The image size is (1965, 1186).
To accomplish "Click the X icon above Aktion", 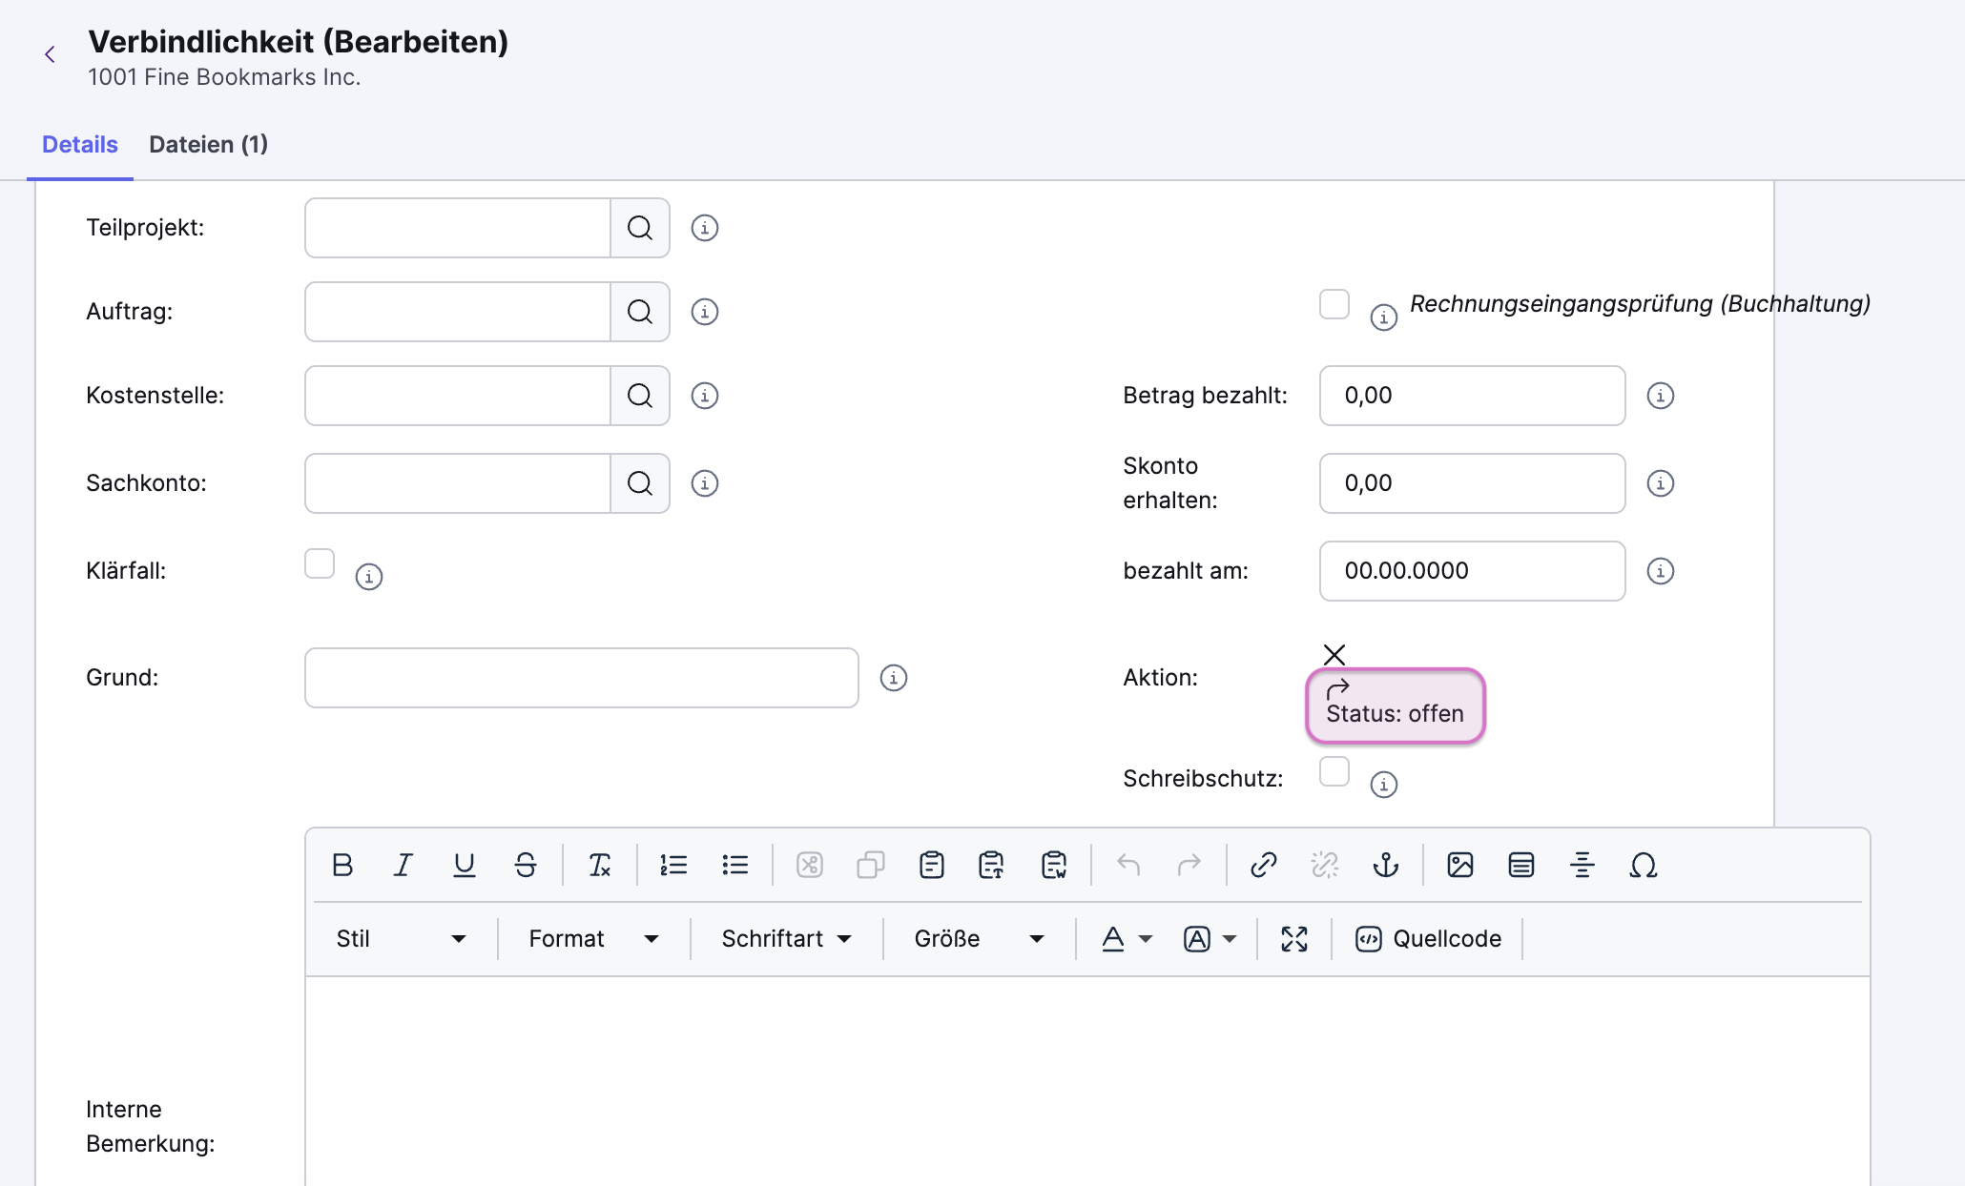I will pos(1334,655).
